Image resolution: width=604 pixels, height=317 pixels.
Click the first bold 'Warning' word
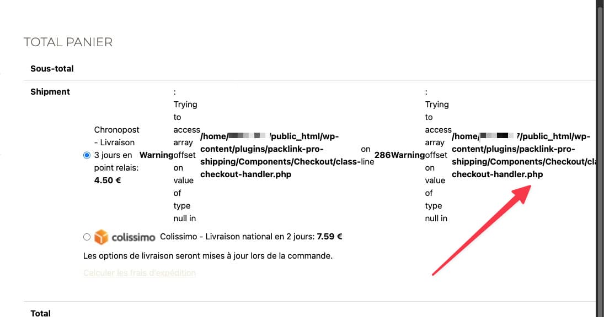tap(156, 155)
